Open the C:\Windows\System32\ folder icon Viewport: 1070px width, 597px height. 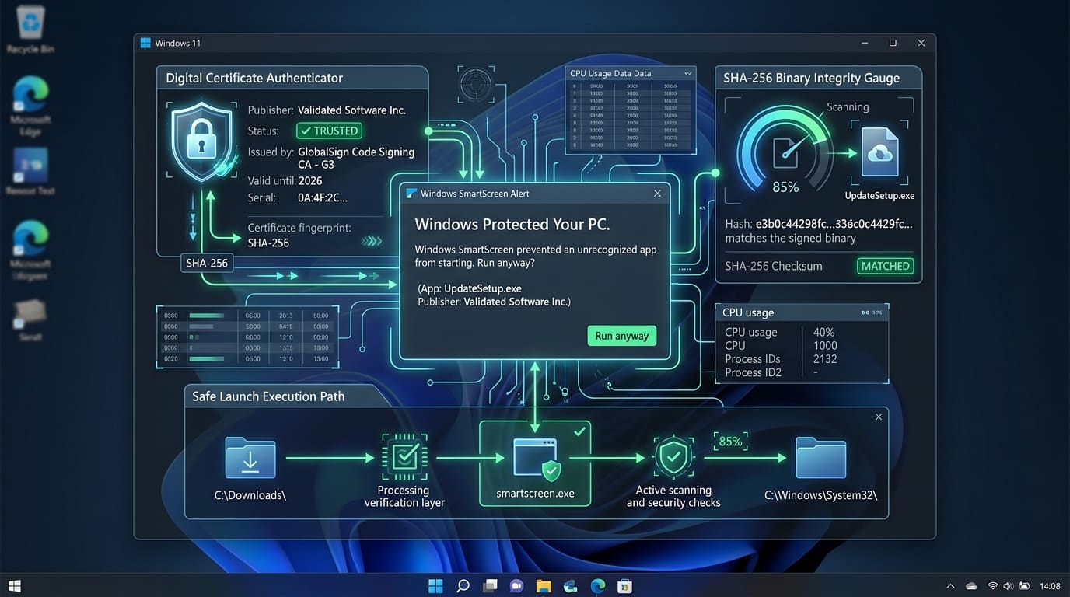(x=820, y=458)
